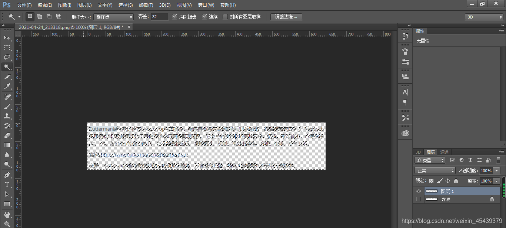Open the Creative Cloud libraries panel icon
The width and height of the screenshot is (506, 228).
coord(405,133)
